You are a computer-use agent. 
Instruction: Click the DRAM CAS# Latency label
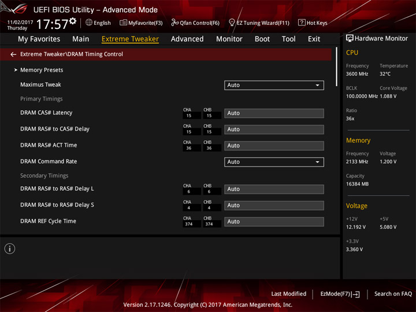(x=46, y=113)
